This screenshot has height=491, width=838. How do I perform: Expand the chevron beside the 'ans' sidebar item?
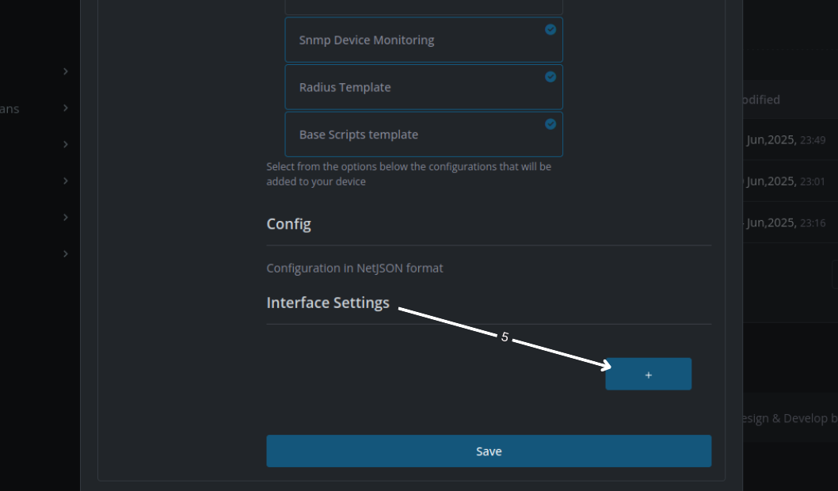coord(65,108)
